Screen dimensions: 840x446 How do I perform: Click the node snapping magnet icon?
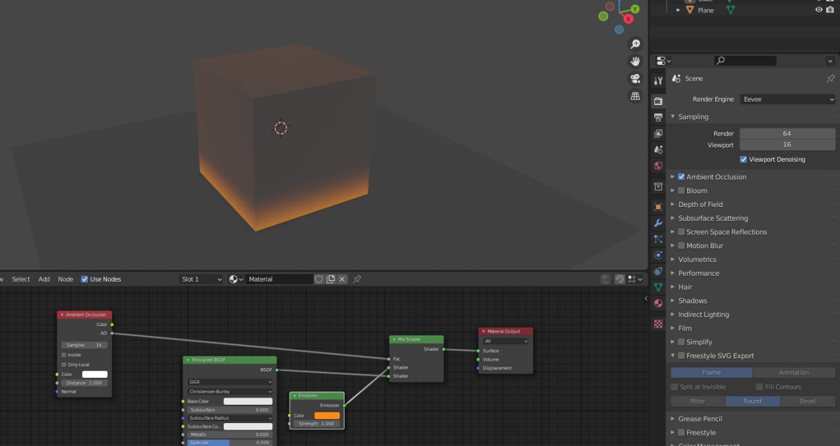click(619, 279)
